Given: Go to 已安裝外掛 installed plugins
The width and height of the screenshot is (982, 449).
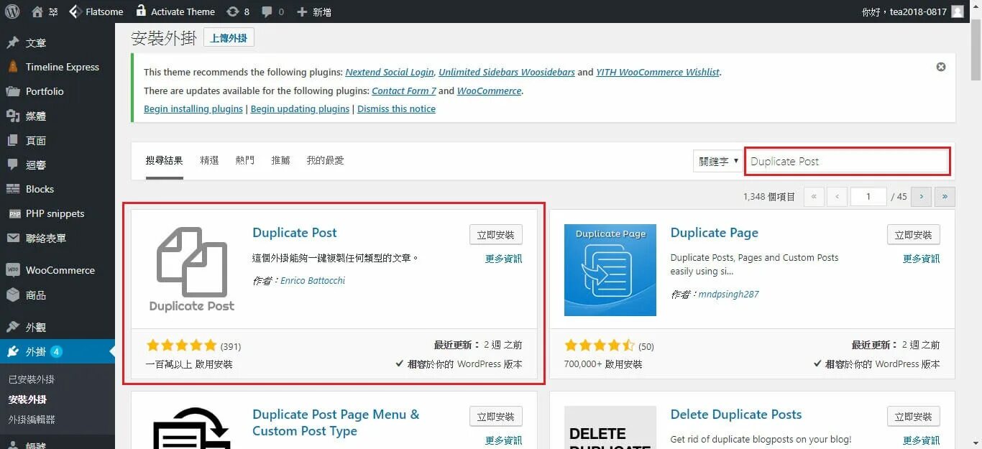Looking at the screenshot, I should click(31, 379).
